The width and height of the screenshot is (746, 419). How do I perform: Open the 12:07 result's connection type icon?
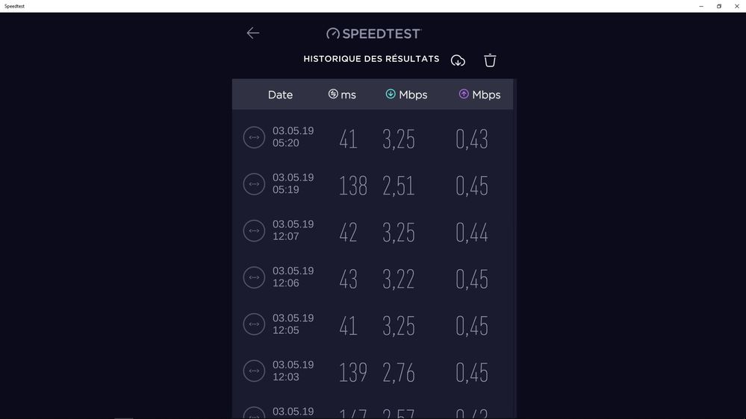tap(254, 230)
